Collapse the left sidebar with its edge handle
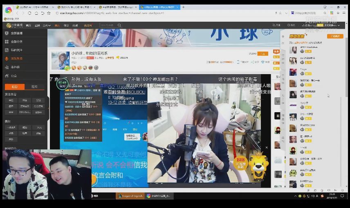The height and width of the screenshot is (208, 350). pos(48,109)
